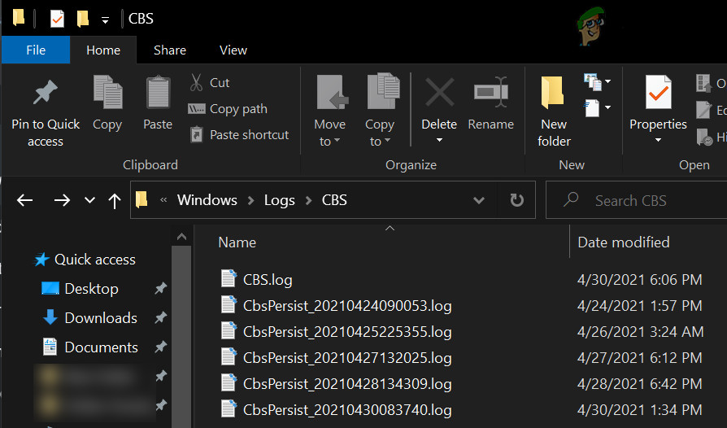Click the Paste clipboard icon
The image size is (727, 428).
point(158,94)
